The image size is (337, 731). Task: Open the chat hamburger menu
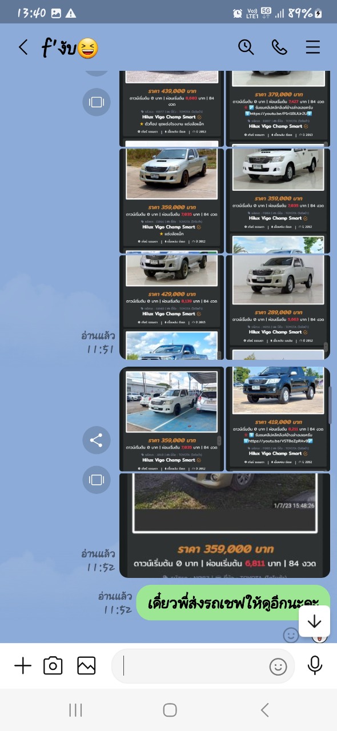coord(312,47)
